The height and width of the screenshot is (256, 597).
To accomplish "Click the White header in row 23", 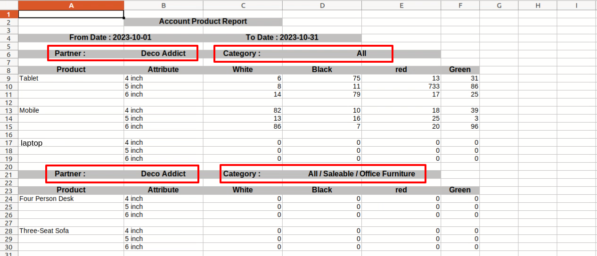I will coord(243,190).
